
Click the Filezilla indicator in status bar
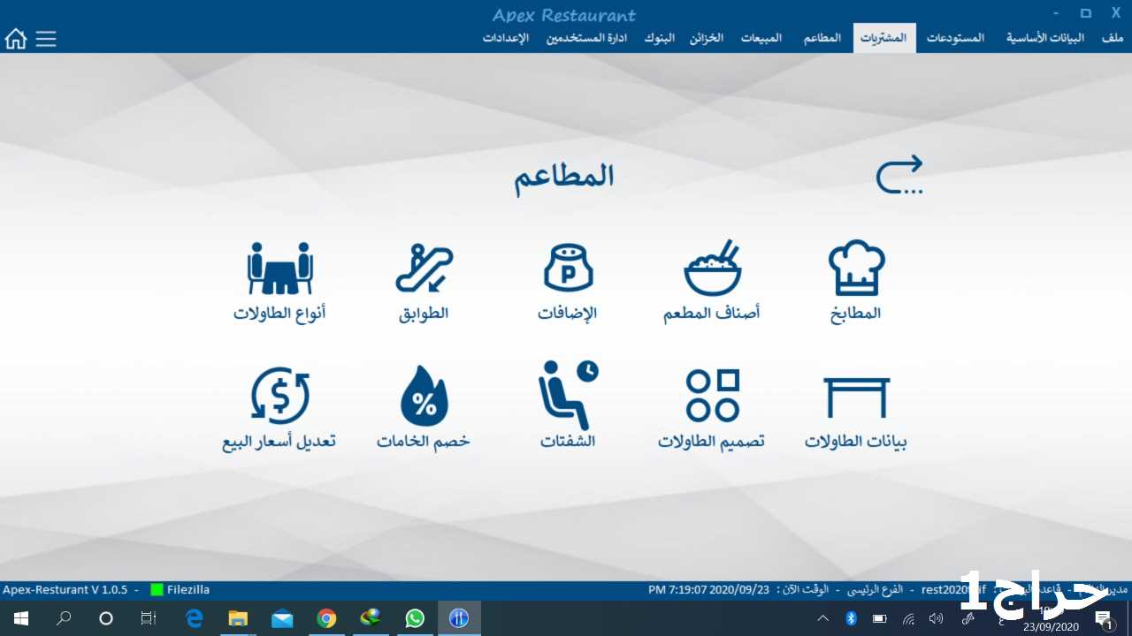click(180, 589)
